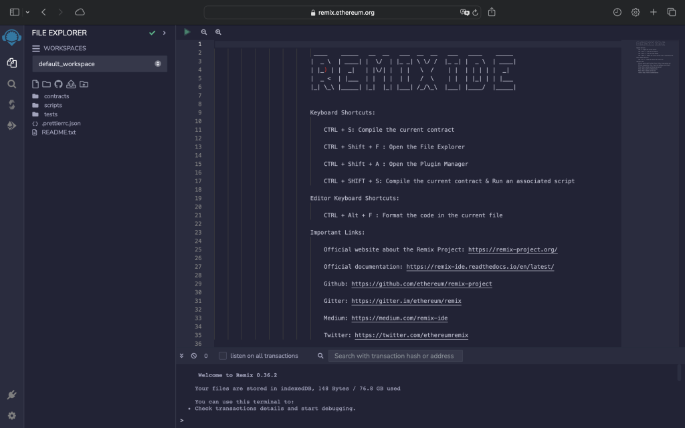Open browser history clock icon
Image resolution: width=685 pixels, height=428 pixels.
[x=617, y=12]
